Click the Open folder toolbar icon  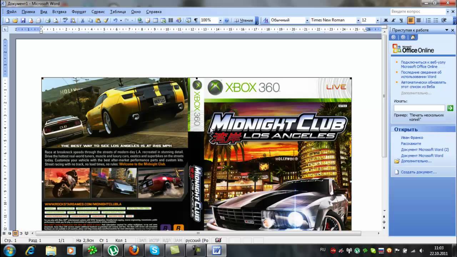point(15,20)
